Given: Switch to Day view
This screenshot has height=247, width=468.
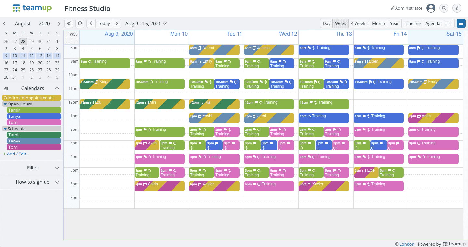Looking at the screenshot, I should (327, 23).
